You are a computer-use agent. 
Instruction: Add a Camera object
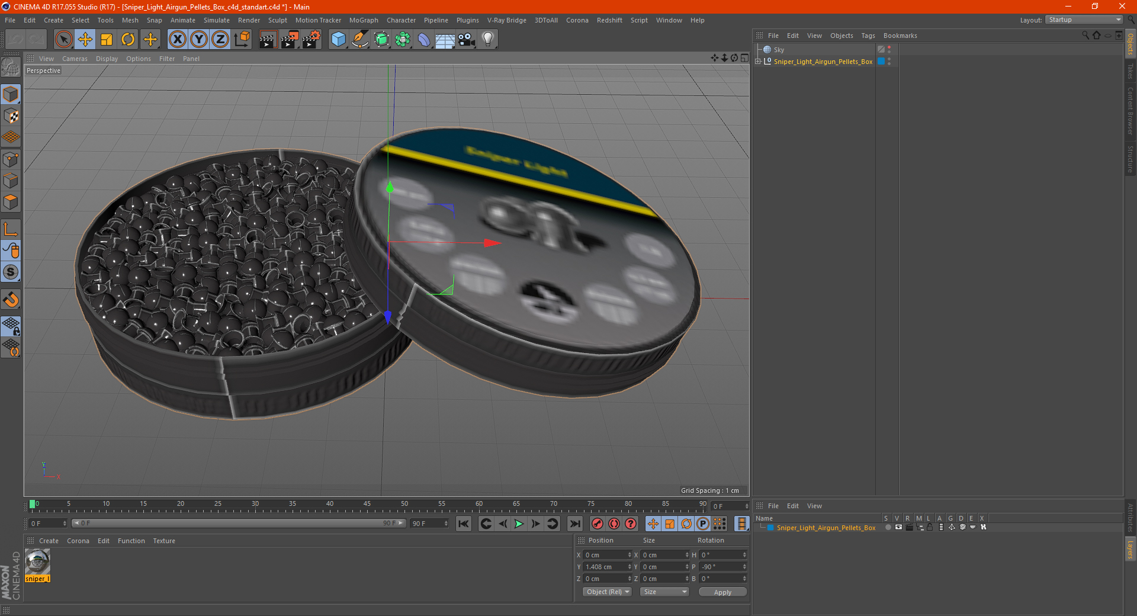click(x=467, y=40)
